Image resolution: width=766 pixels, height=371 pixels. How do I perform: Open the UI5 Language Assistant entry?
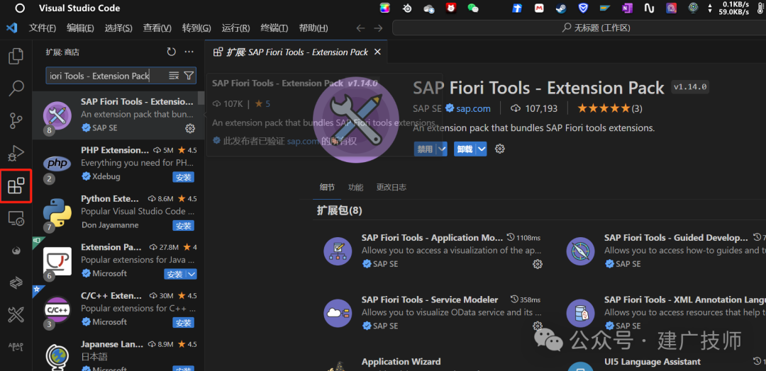(x=653, y=362)
